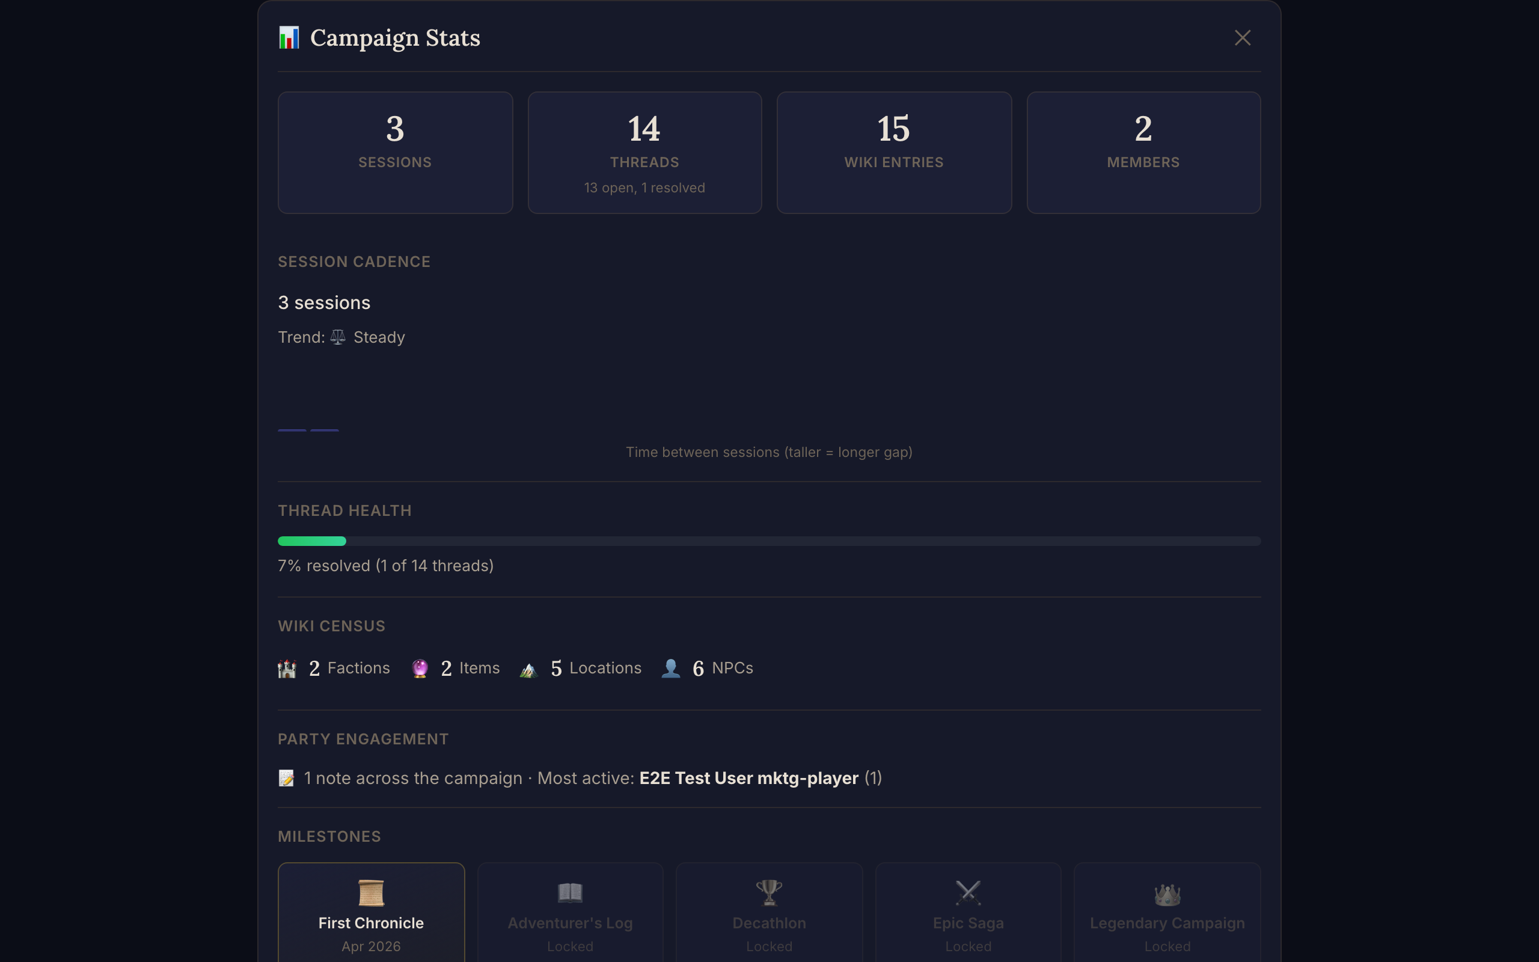
Task: Click 'Apr 2026' date on First Chronicle
Action: tap(372, 947)
